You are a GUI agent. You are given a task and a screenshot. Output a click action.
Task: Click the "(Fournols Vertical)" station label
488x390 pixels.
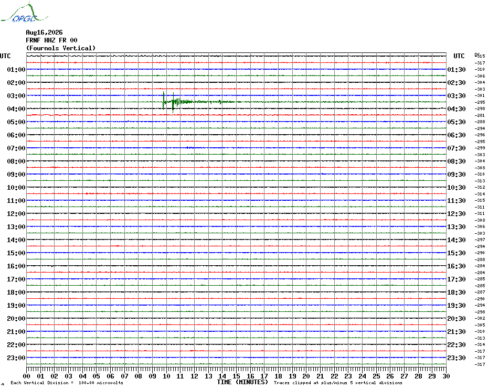(x=61, y=48)
